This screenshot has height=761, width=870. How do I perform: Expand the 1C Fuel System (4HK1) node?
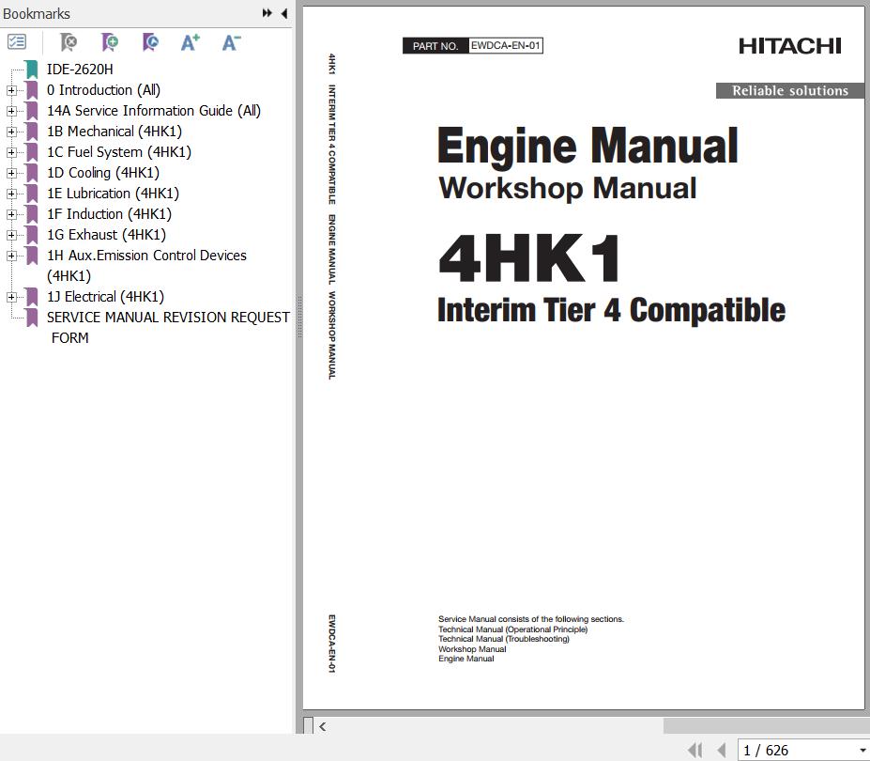point(11,152)
